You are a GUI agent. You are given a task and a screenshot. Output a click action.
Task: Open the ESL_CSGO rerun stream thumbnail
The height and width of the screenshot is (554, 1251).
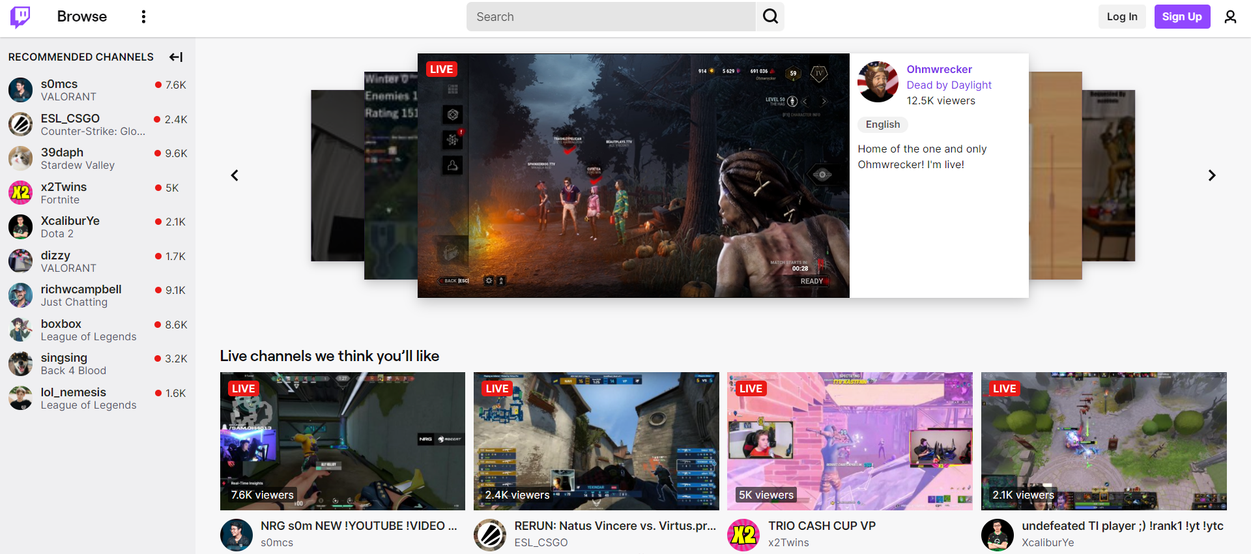point(596,441)
